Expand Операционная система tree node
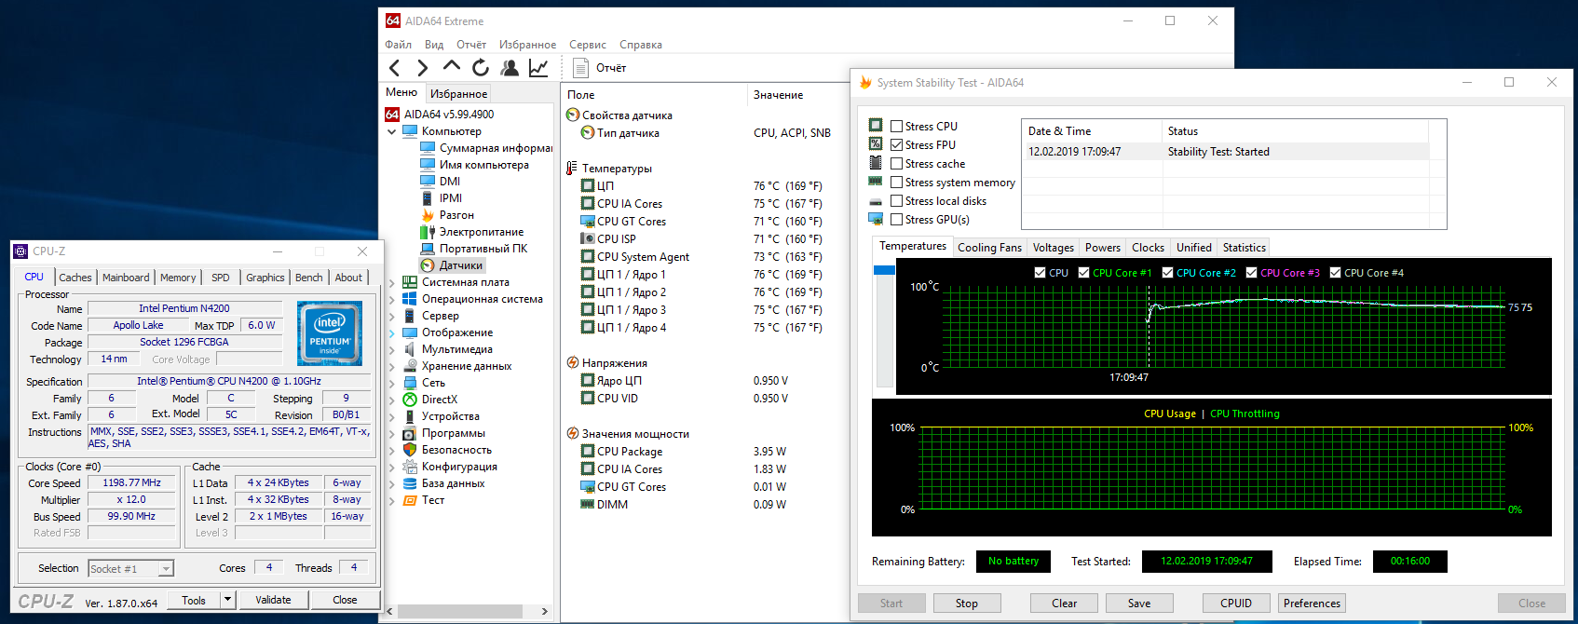 (x=392, y=299)
